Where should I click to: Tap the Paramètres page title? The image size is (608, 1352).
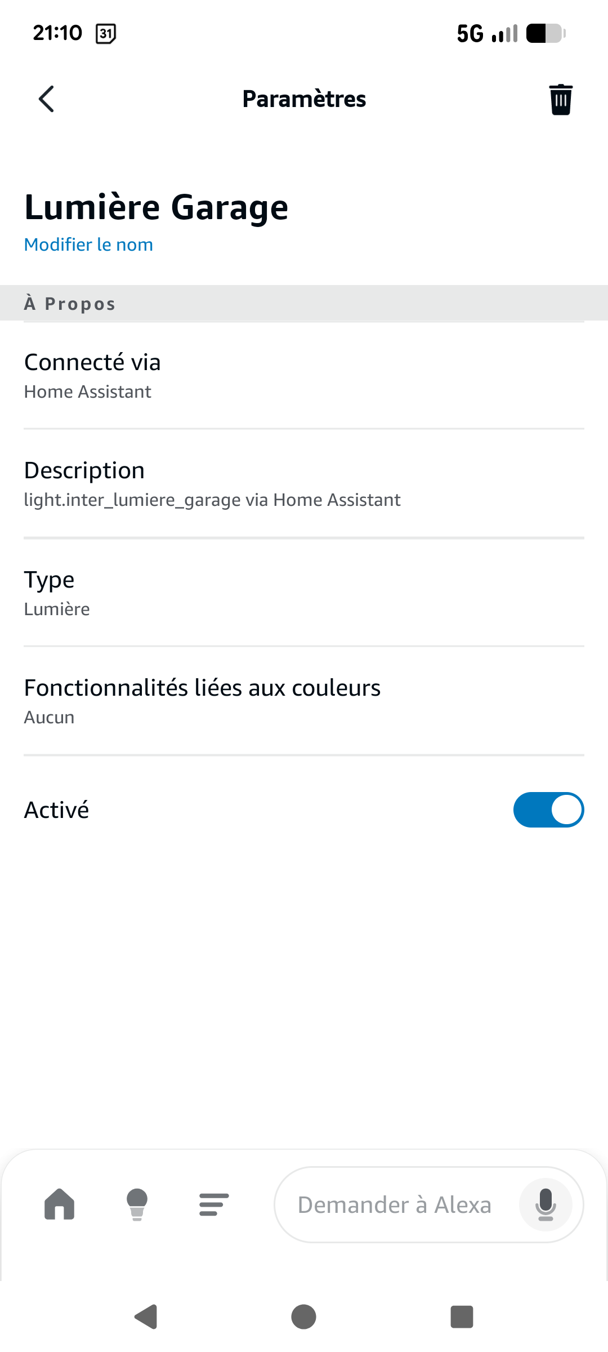304,99
